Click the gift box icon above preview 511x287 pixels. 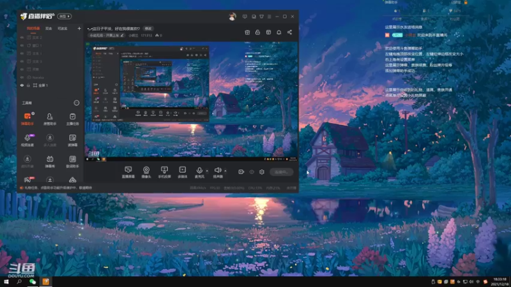pos(247,33)
